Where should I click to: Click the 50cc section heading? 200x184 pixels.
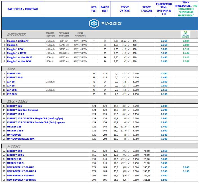click(x=11, y=69)
